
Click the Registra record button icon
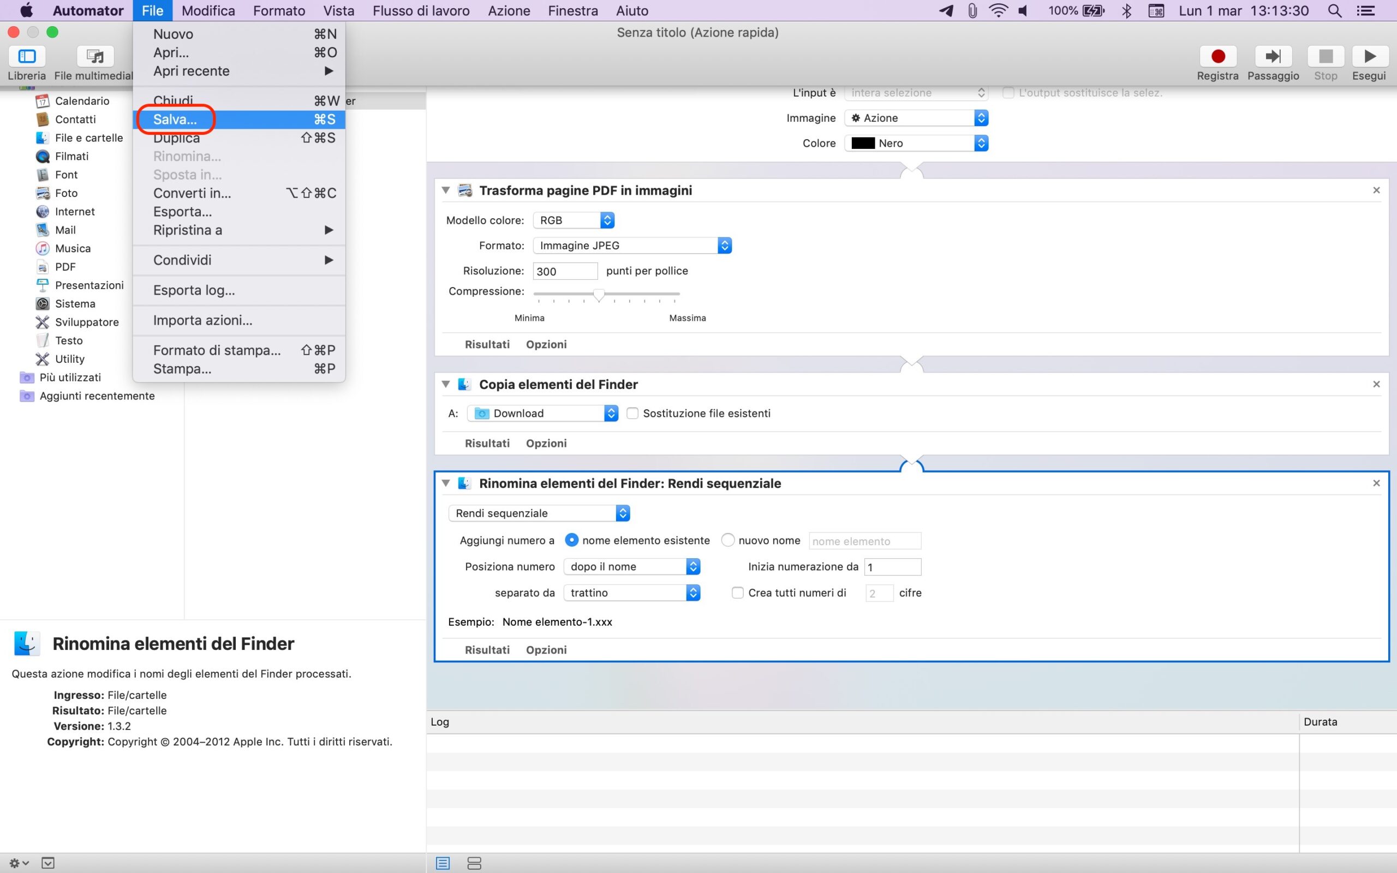tap(1217, 56)
